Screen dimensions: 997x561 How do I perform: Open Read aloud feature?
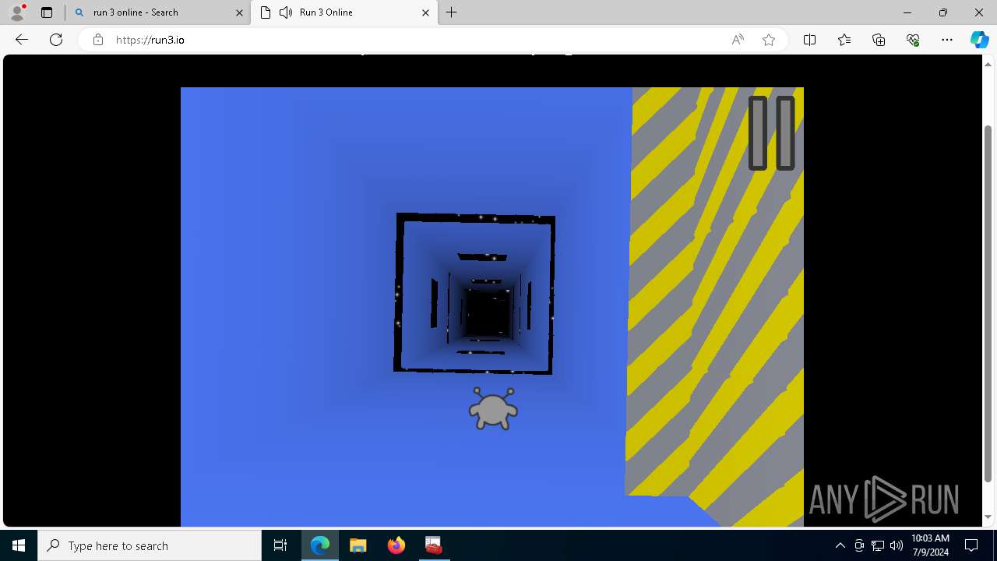coord(738,40)
